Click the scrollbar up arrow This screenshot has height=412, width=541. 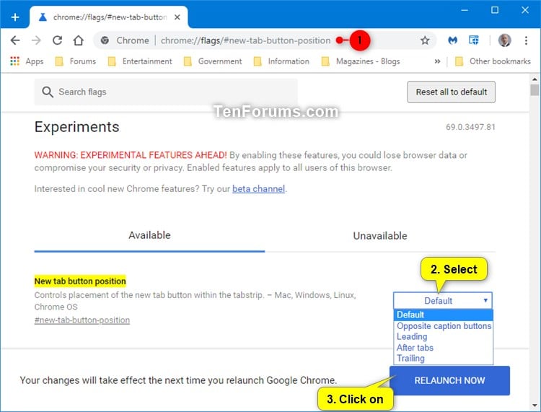pos(535,79)
